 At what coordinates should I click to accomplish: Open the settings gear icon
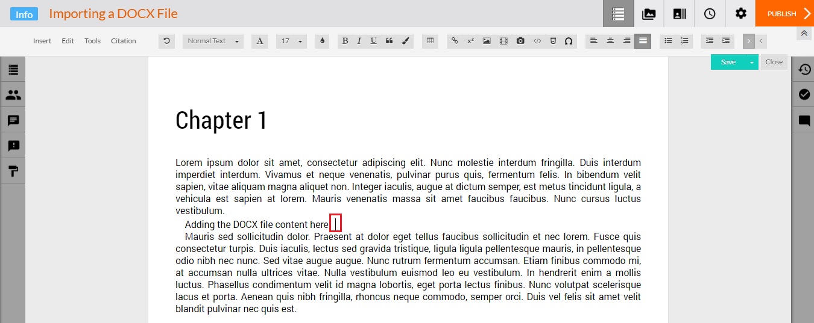(740, 13)
